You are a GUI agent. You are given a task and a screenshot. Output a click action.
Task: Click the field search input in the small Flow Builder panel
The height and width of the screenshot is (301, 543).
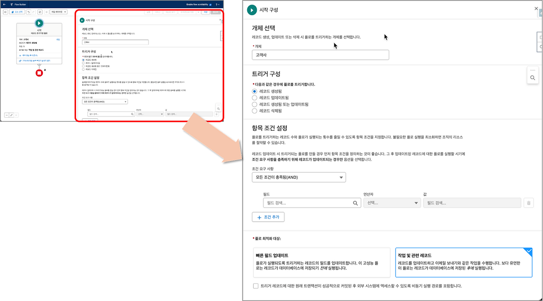pos(110,114)
